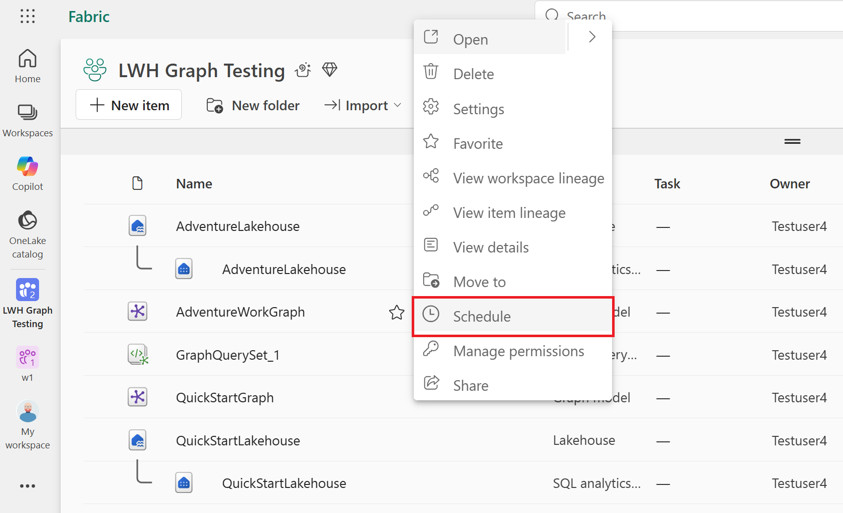Choose Delete in the context menu
The width and height of the screenshot is (843, 513).
tap(473, 74)
